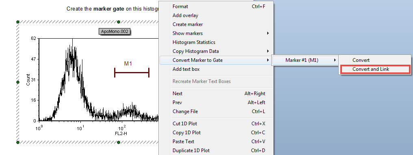Choose Add overlay menu entry
This screenshot has height=155, width=413.
[x=216, y=15]
